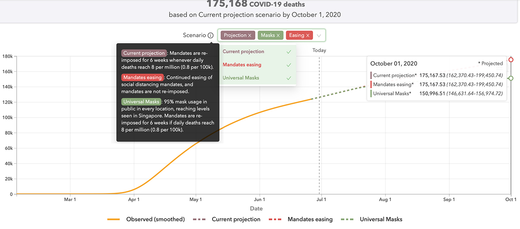Screen dimensions: 520x229
Task: Remove the Masks scenario tag
Action: click(x=278, y=35)
